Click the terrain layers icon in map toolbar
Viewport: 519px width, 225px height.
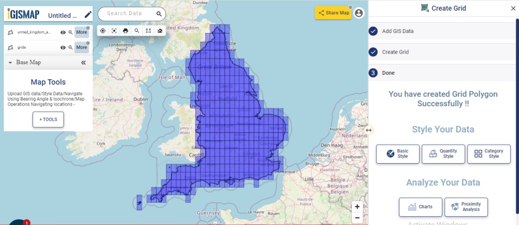(x=160, y=31)
